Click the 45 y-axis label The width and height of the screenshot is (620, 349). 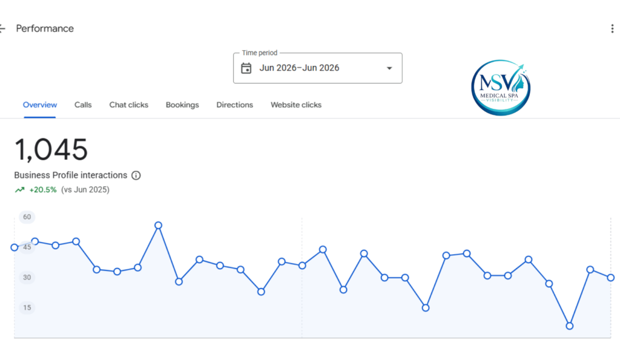[x=27, y=247]
